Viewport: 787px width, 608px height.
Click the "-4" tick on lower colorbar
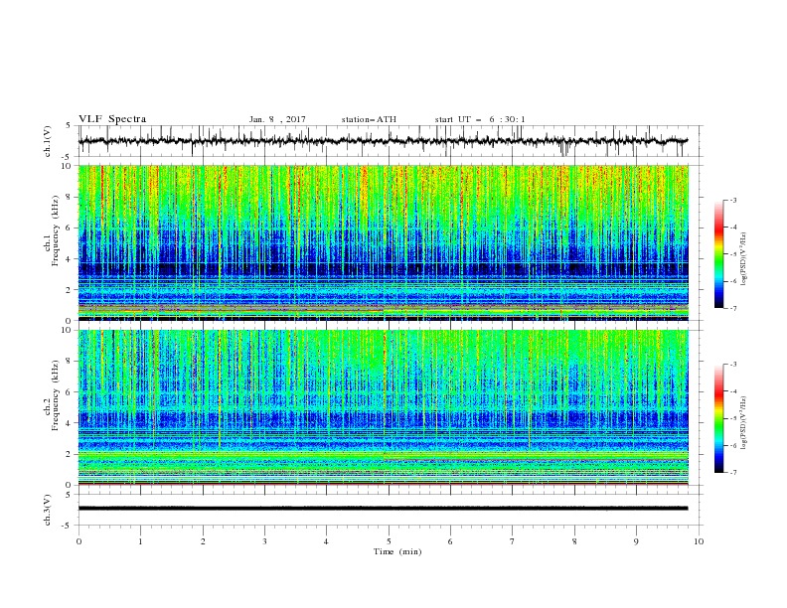click(x=732, y=391)
